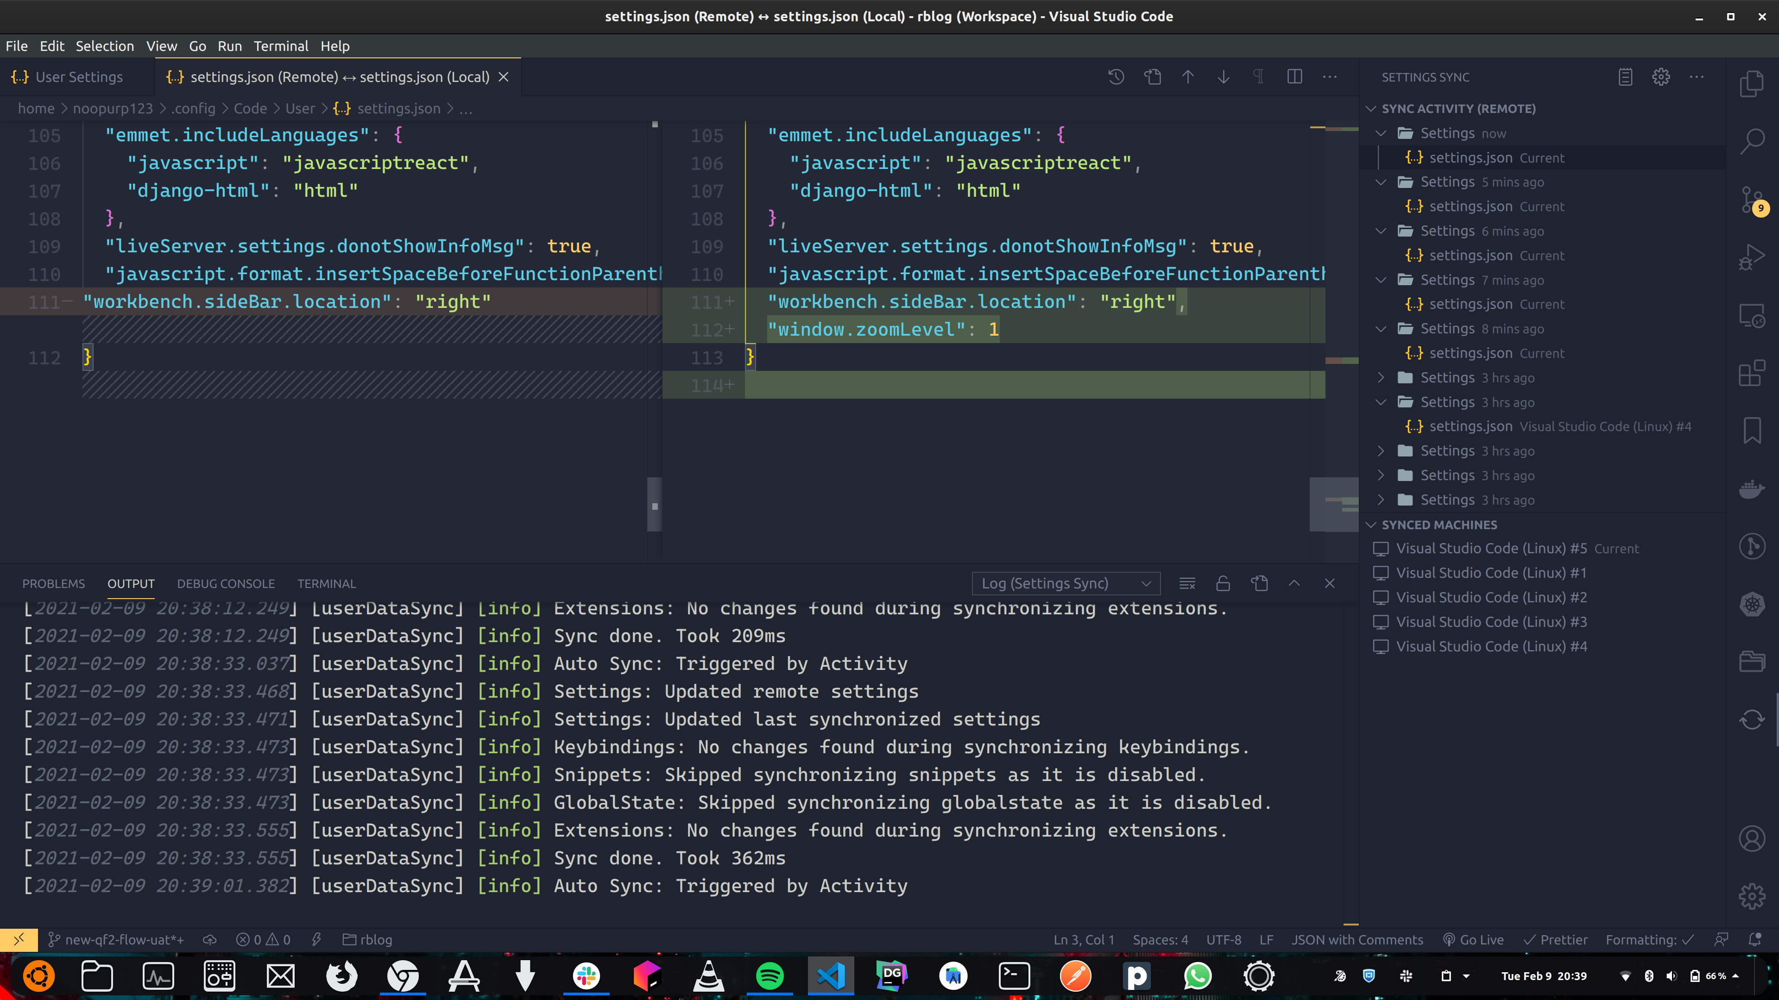
Task: Toggle Prettier in the status bar
Action: (x=1556, y=939)
